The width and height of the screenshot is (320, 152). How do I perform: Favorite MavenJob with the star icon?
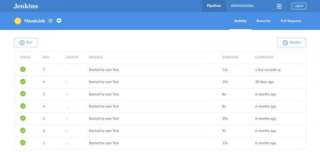[50, 20]
